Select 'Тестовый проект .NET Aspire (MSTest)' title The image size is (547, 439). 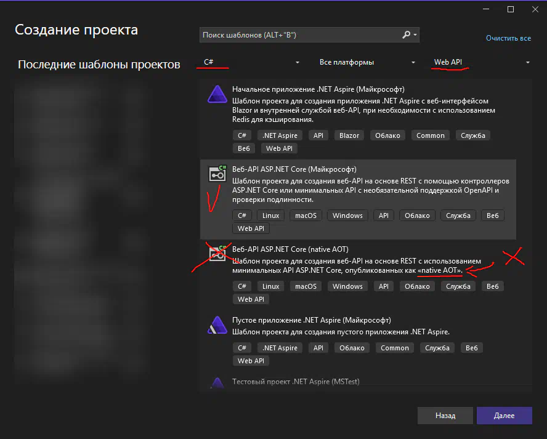[x=296, y=382]
